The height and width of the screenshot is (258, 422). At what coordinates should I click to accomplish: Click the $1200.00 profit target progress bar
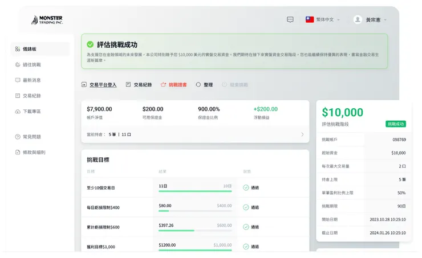[x=195, y=250]
